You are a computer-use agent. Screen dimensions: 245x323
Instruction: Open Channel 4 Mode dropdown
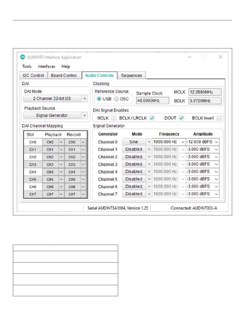click(137, 172)
